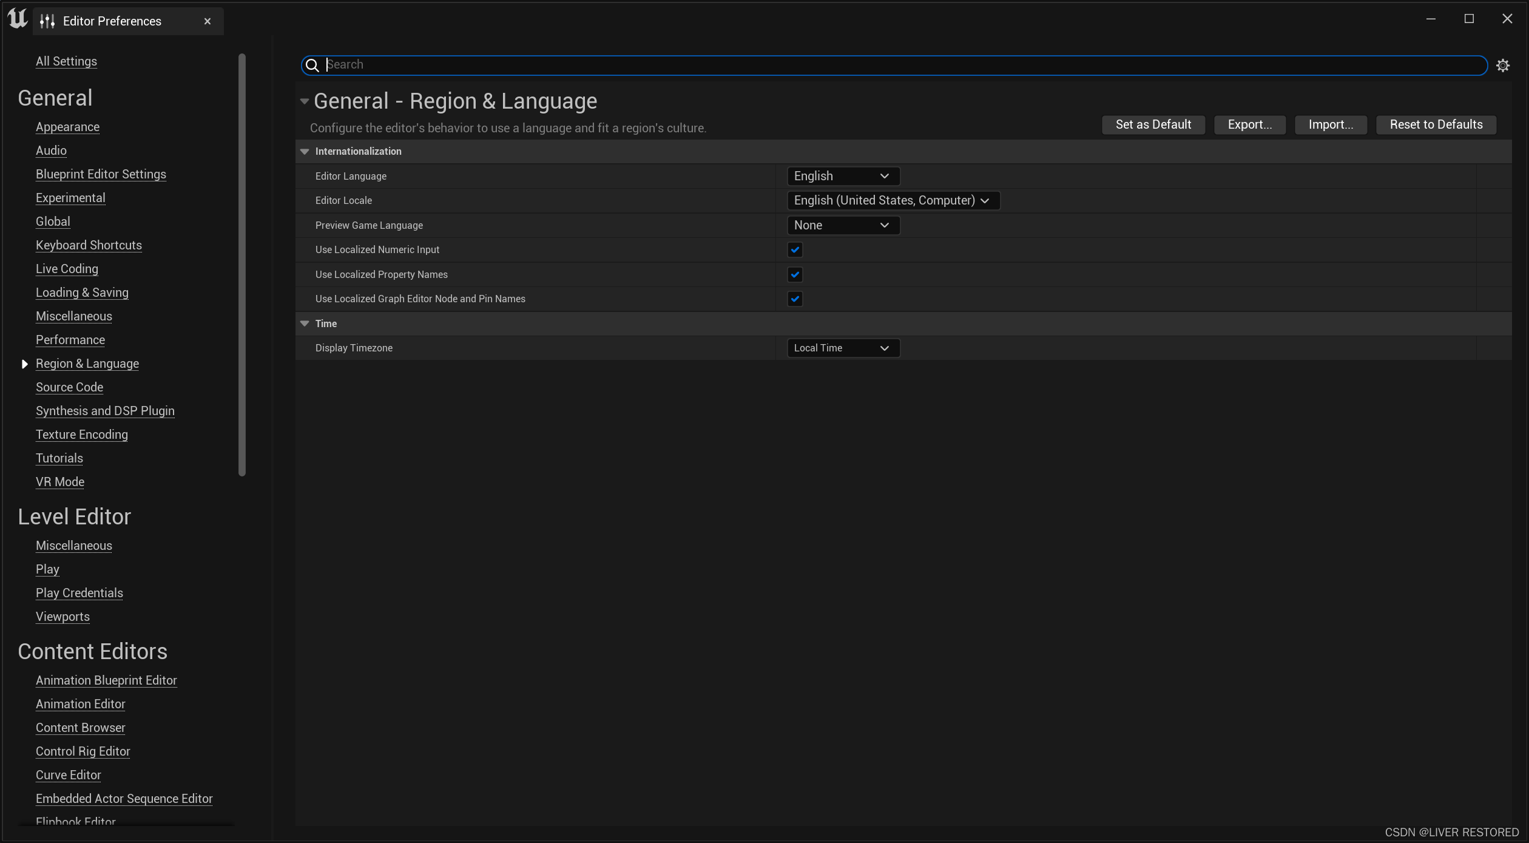This screenshot has height=843, width=1529.
Task: Open Keyboard Shortcuts settings page
Action: [89, 245]
